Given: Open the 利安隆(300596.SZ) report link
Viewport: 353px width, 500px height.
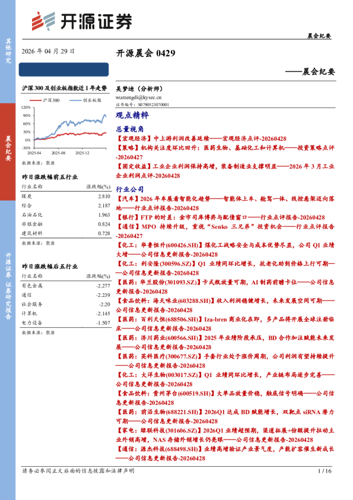Looking at the screenshot, I should click(225, 268).
